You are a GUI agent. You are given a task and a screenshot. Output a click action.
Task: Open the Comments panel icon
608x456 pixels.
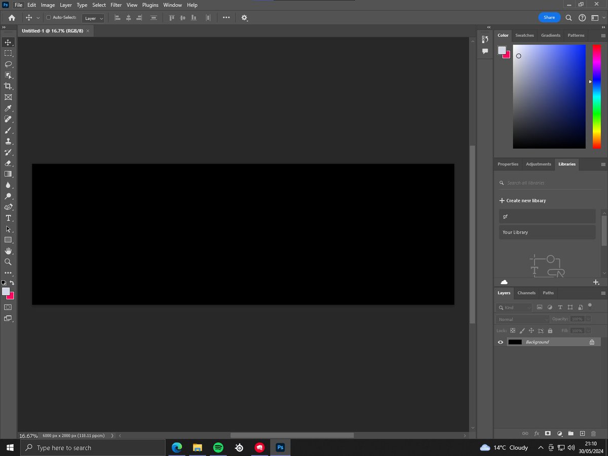click(485, 51)
